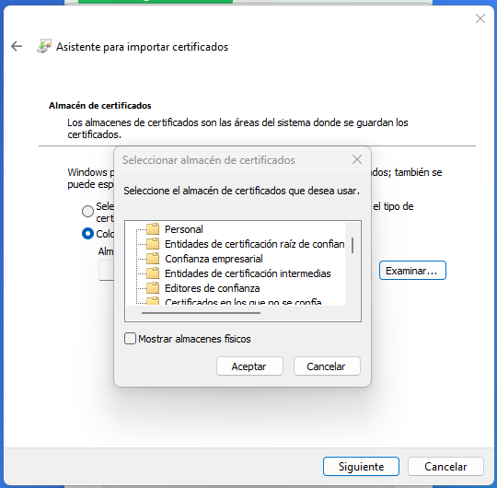Viewport: 497px width, 488px height.
Task: Close the certificate import wizard window
Action: [480, 18]
